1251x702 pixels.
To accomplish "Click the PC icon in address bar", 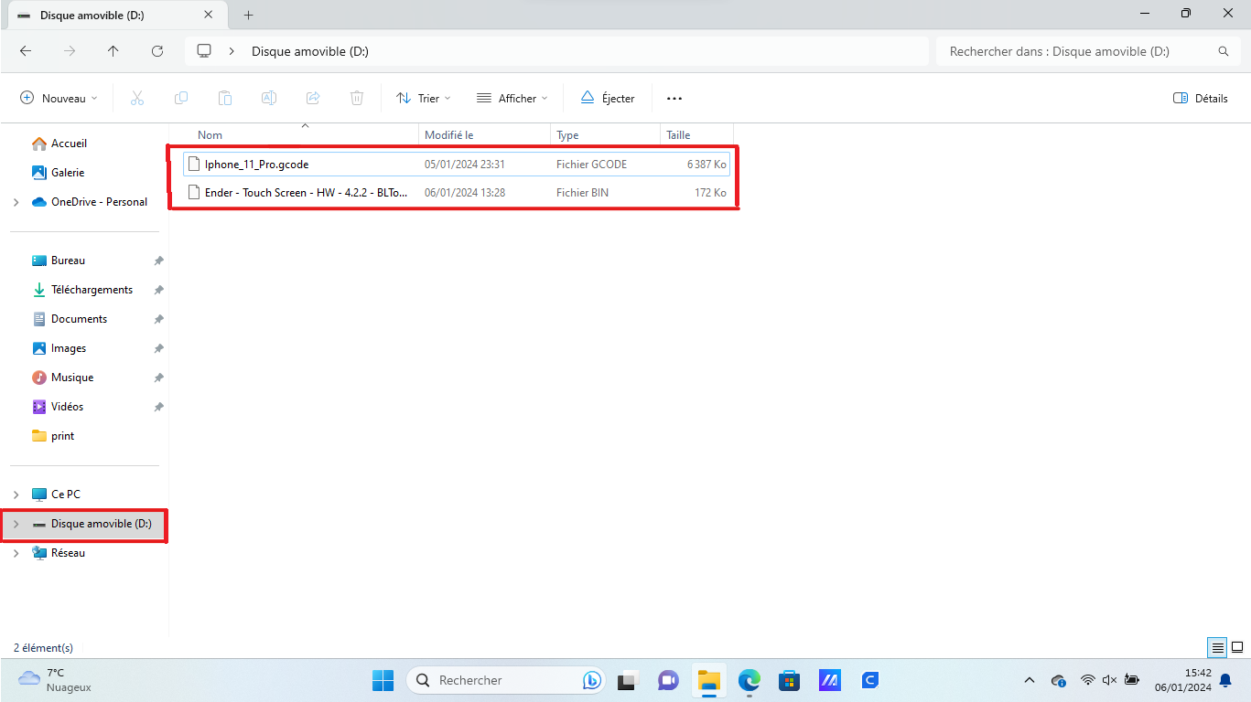I will (x=204, y=51).
